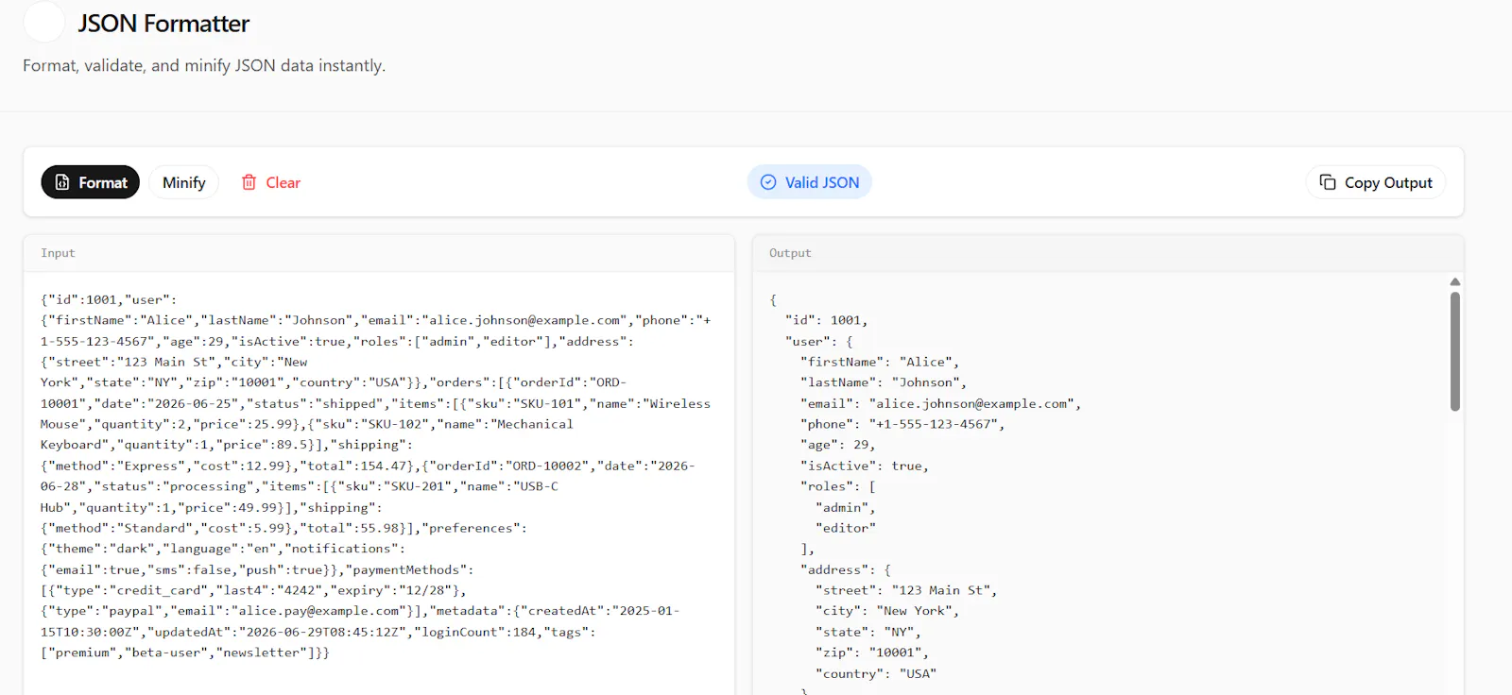Click the "city": "New York" output line
Viewport: 1512px width, 695px height.
[887, 611]
